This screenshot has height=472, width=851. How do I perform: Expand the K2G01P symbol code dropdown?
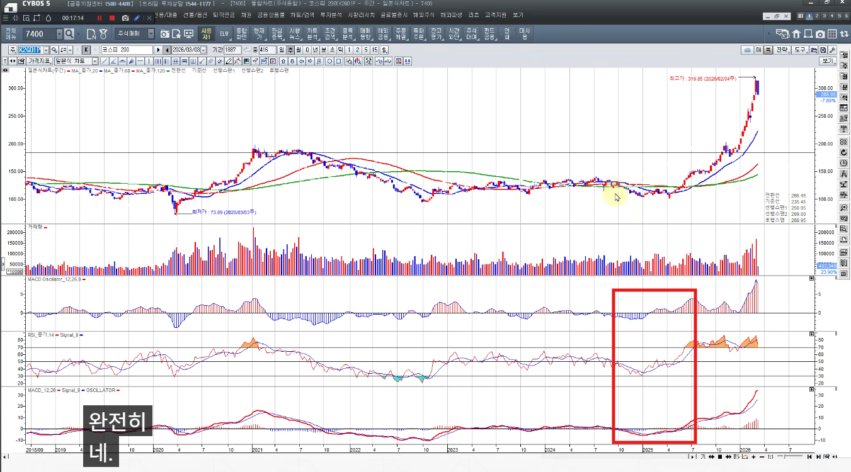point(45,50)
